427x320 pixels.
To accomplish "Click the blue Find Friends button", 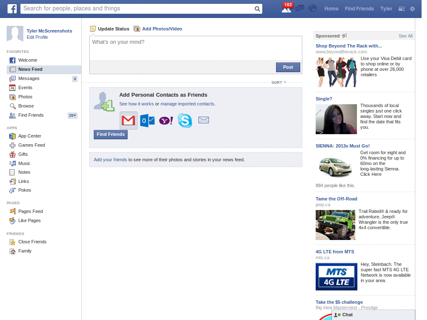I will coord(111,135).
